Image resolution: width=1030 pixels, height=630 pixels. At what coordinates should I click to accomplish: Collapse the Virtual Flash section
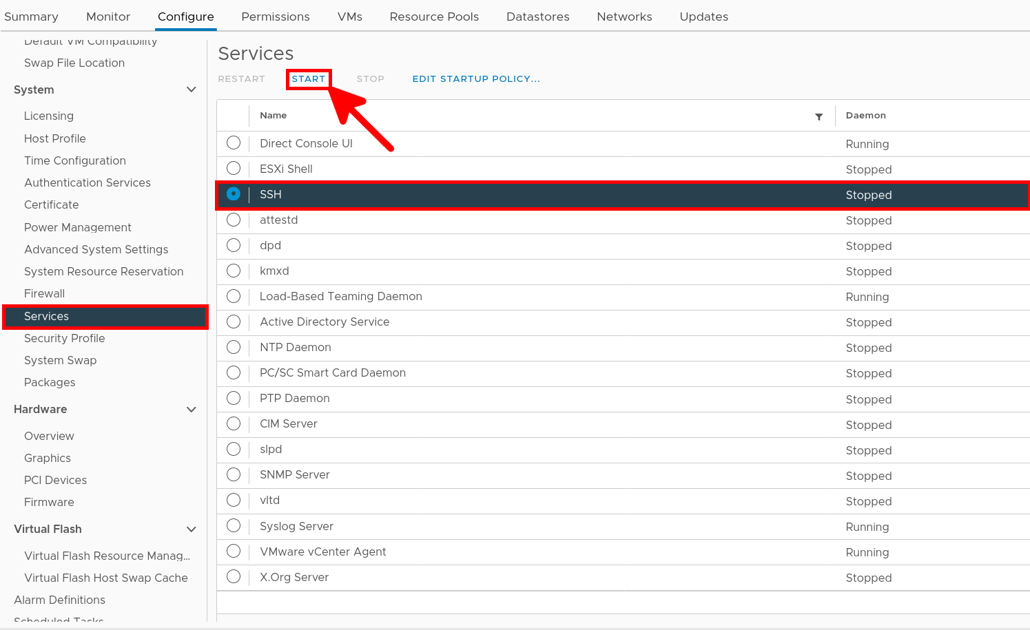point(192,529)
